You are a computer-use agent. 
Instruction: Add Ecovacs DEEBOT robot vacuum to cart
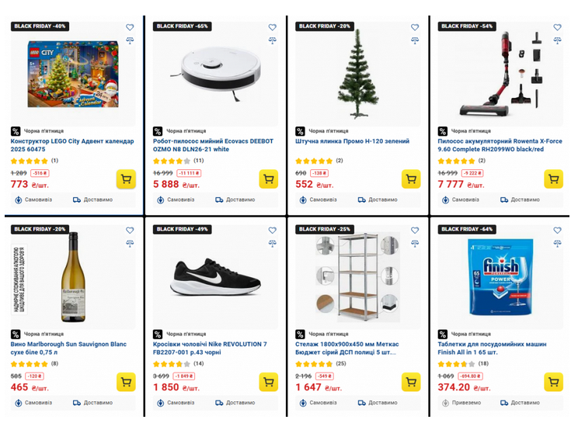[268, 179]
